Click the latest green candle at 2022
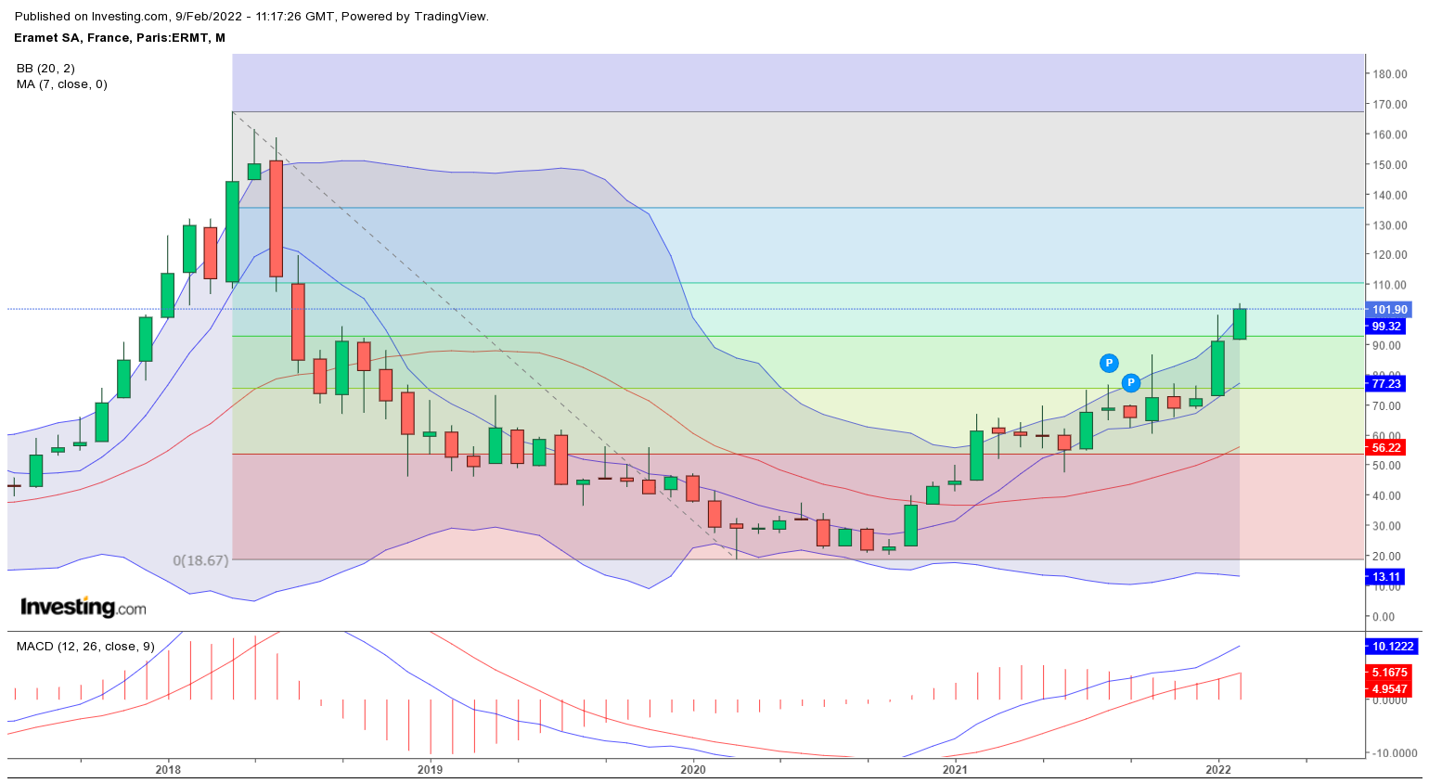Image resolution: width=1429 pixels, height=783 pixels. tap(1240, 324)
